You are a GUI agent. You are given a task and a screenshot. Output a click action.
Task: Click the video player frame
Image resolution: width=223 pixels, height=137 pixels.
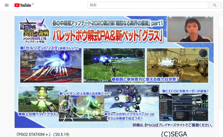(x=114, y=72)
